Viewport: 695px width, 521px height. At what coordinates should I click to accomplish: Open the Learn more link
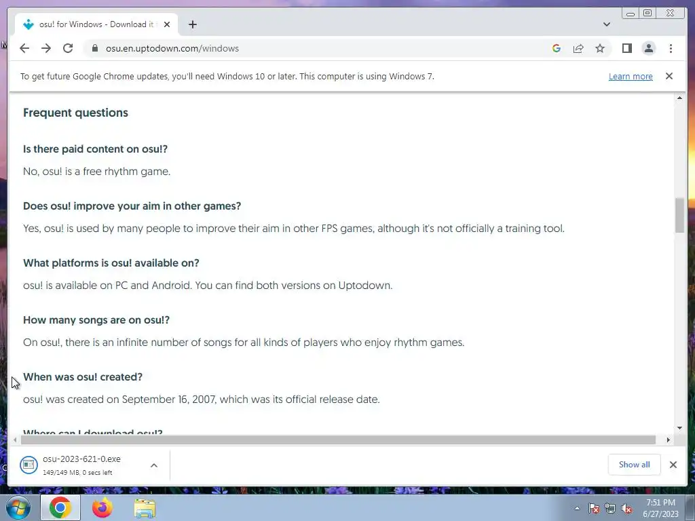pyautogui.click(x=631, y=76)
